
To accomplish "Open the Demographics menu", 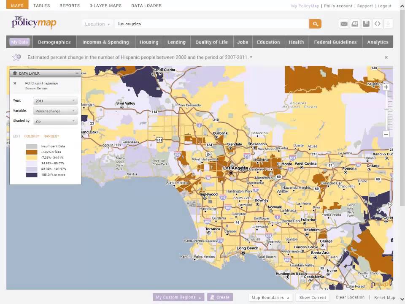I will point(54,42).
